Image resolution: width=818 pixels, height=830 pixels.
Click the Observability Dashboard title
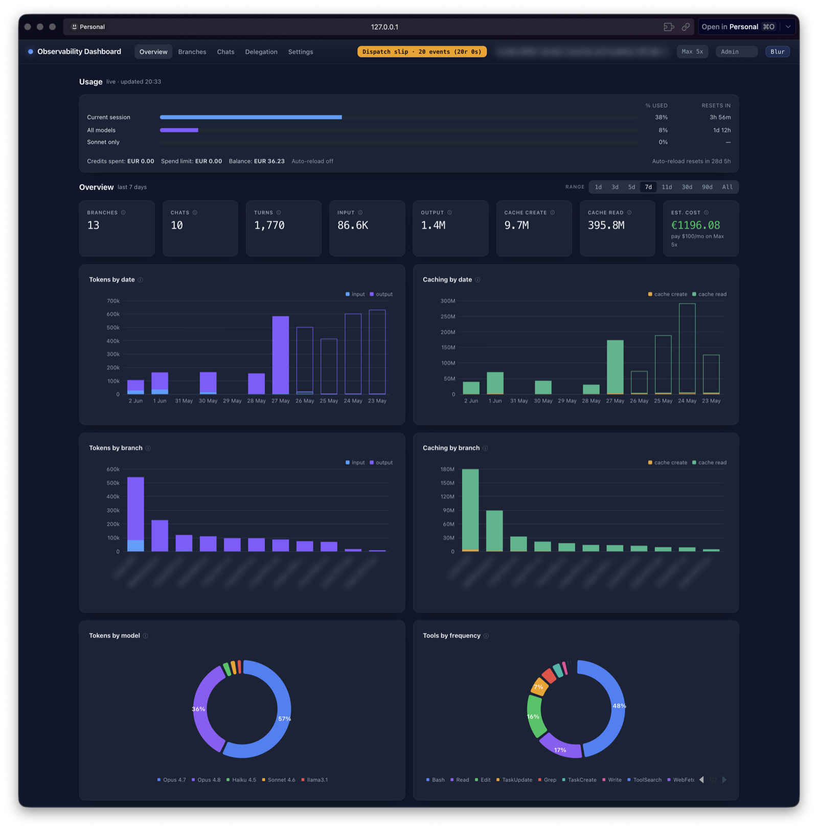[79, 52]
